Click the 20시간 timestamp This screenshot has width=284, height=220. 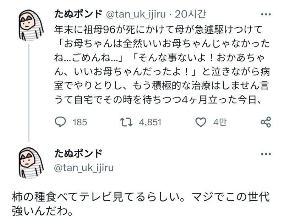(190, 14)
